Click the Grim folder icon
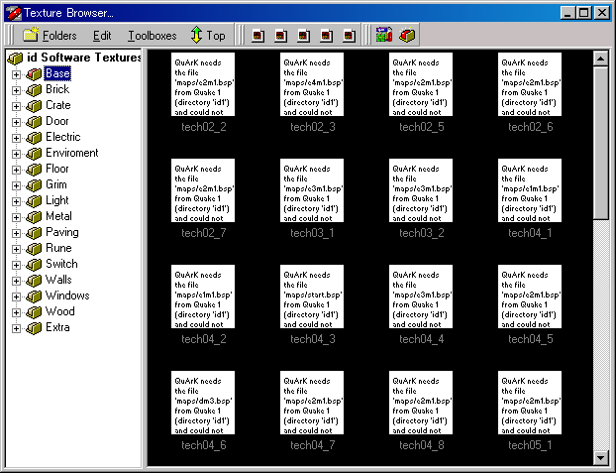The width and height of the screenshot is (616, 473). (x=34, y=185)
